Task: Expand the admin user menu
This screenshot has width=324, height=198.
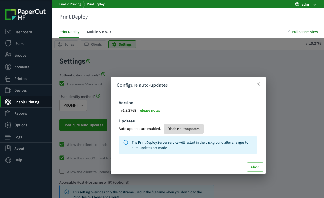Action: [309, 4]
